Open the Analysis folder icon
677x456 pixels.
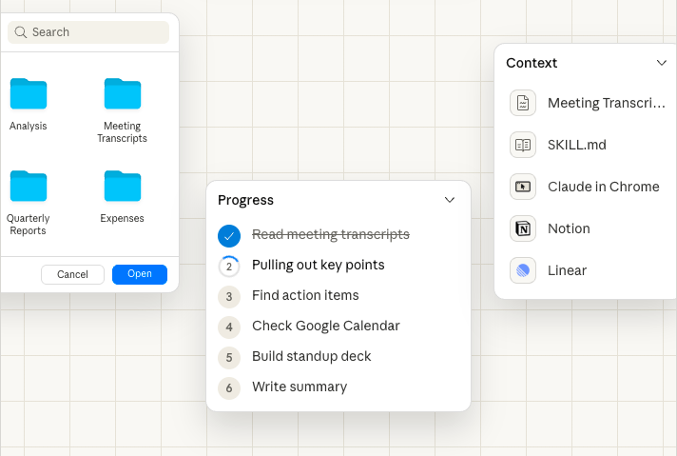(29, 93)
